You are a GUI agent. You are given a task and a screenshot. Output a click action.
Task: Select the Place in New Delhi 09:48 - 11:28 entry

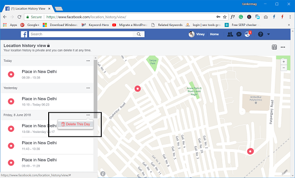[47, 163]
